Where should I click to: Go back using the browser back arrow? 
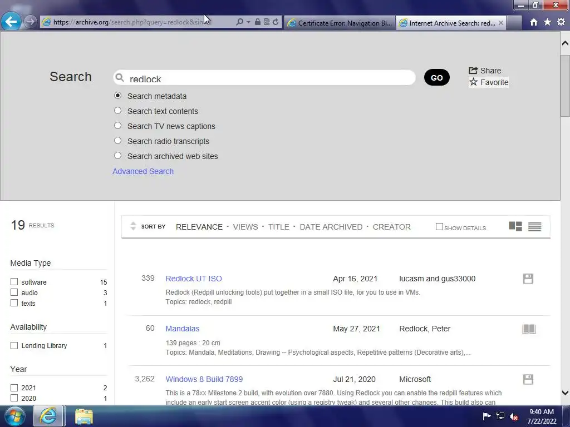tap(11, 22)
